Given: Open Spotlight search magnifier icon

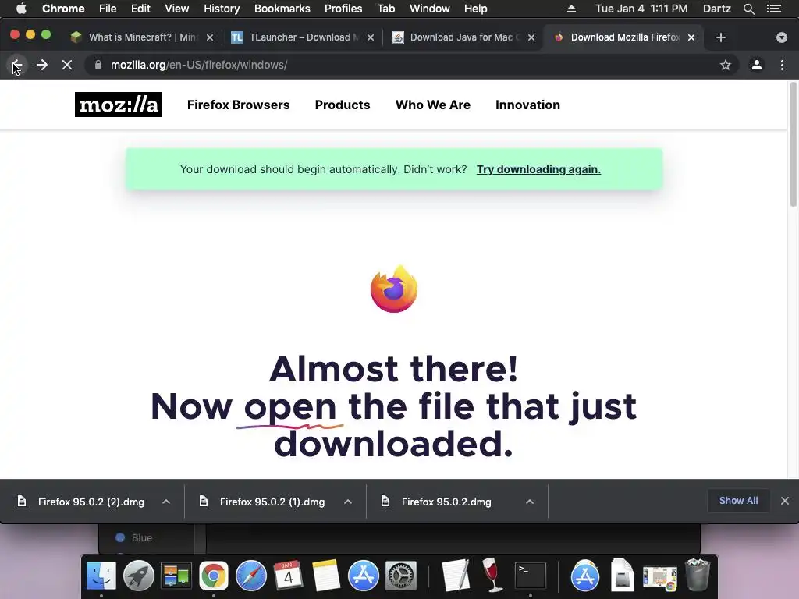Looking at the screenshot, I should coord(748,9).
